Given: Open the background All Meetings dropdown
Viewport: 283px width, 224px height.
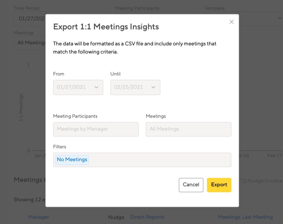Looking at the screenshot, I should coord(30,43).
